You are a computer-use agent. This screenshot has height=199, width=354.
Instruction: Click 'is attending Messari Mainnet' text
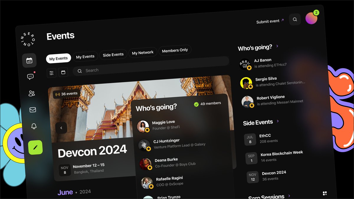280,103
